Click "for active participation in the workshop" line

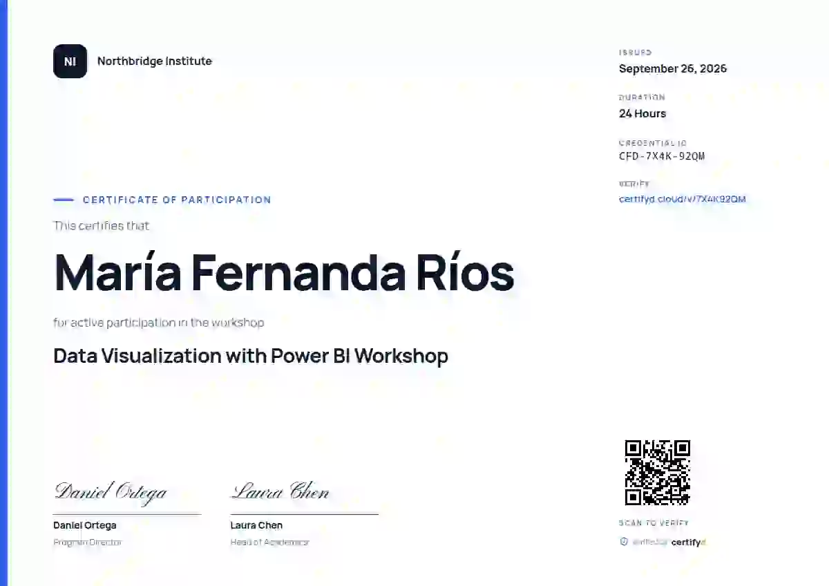pos(158,323)
